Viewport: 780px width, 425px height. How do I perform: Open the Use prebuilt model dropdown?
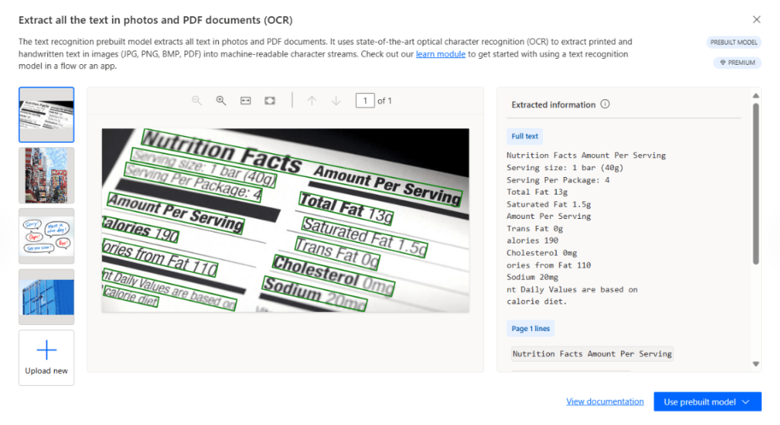click(707, 402)
